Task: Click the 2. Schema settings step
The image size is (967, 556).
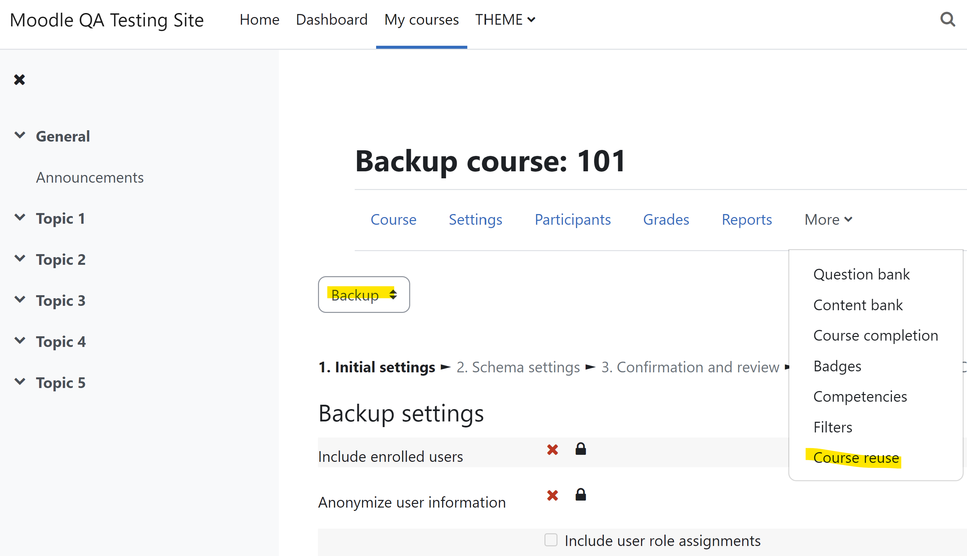Action: pyautogui.click(x=518, y=367)
